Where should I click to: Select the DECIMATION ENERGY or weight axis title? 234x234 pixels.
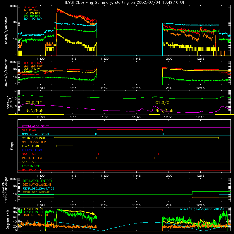[4, 190]
